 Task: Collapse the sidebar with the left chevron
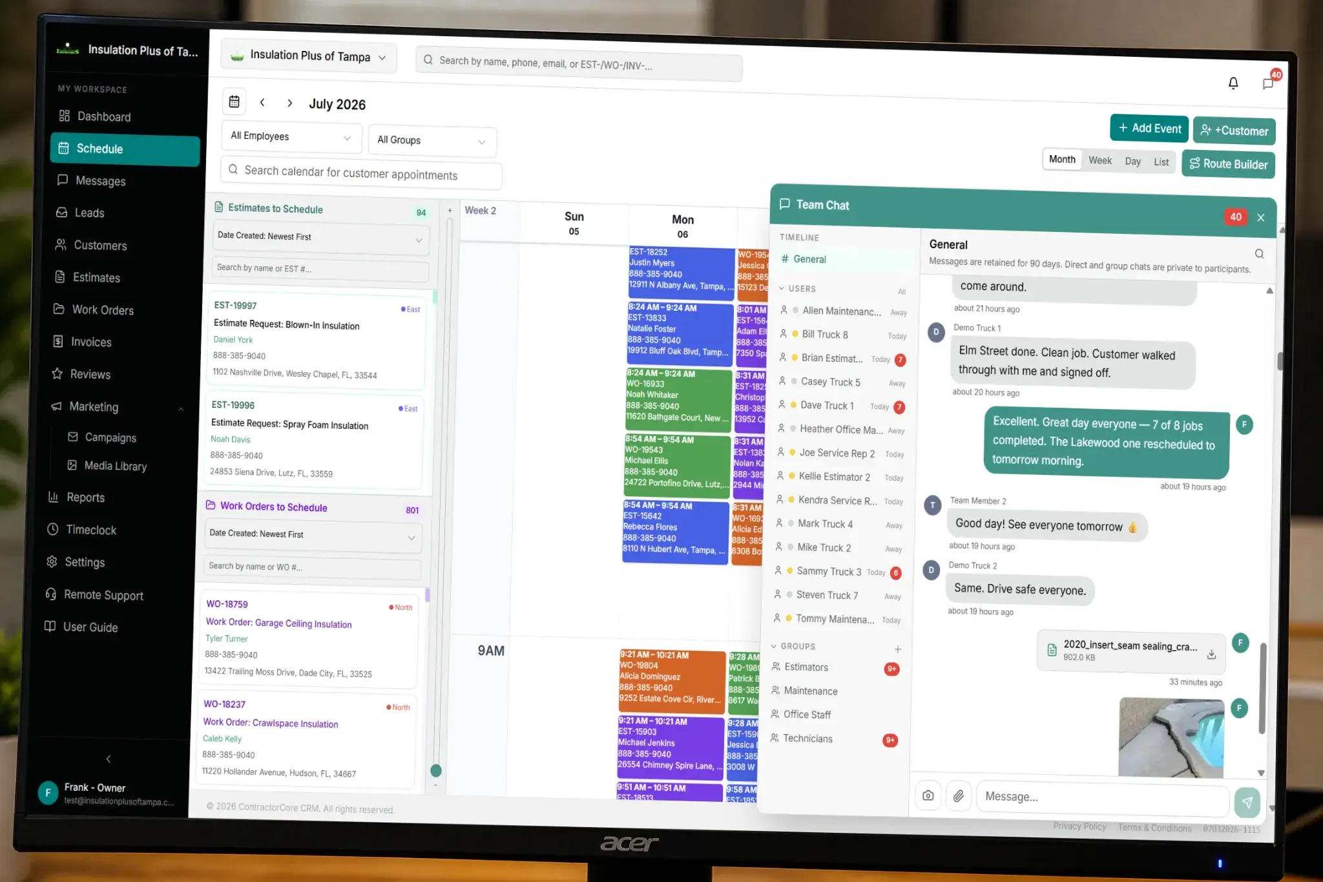(109, 759)
